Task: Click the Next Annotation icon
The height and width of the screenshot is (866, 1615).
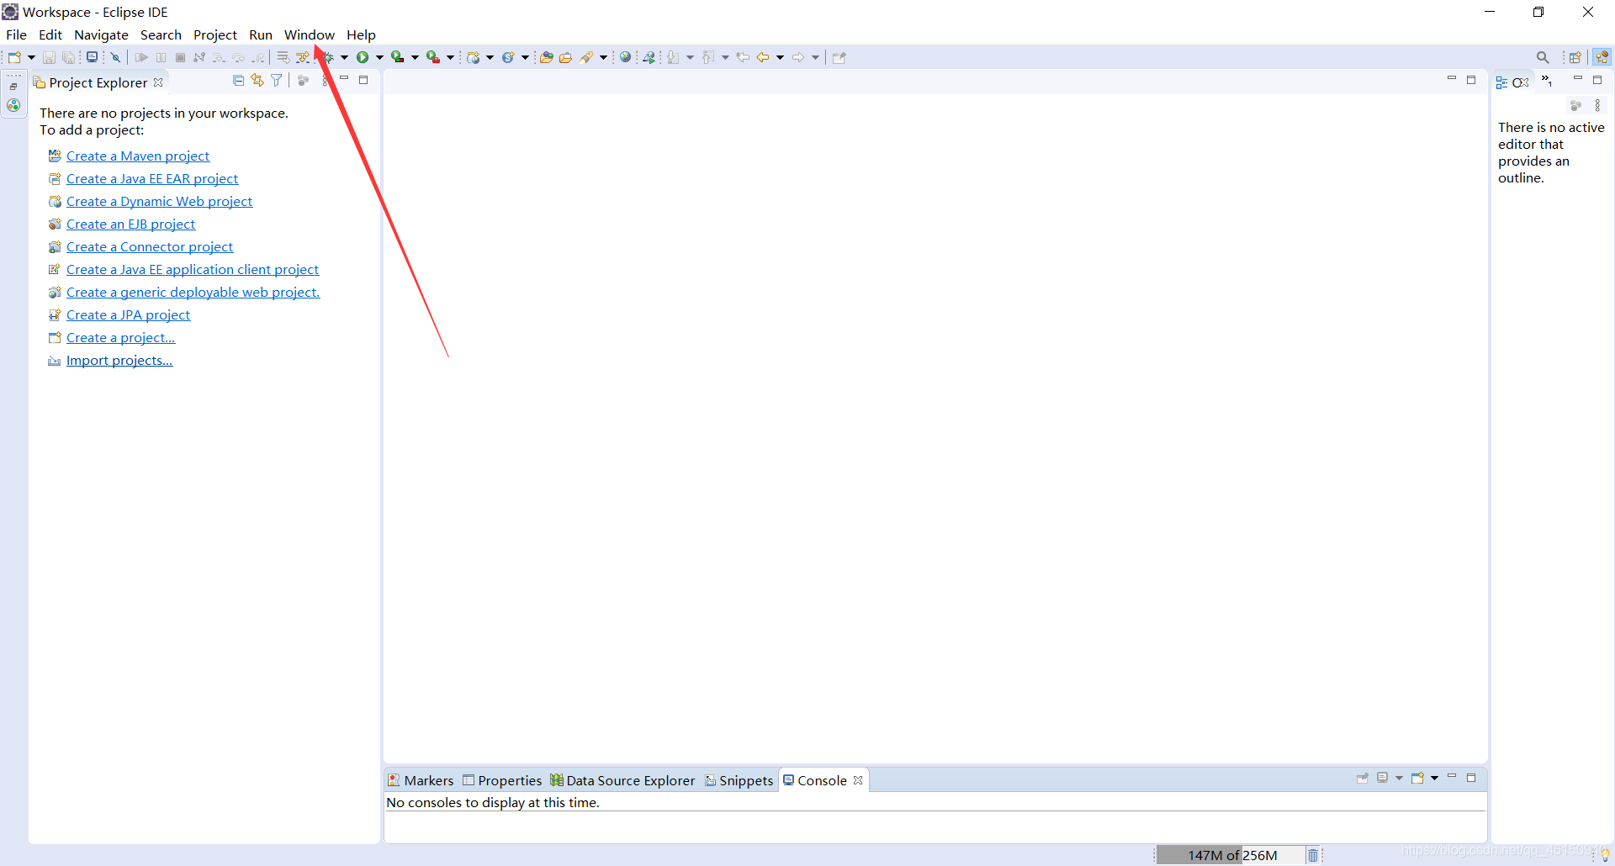Action: (673, 57)
